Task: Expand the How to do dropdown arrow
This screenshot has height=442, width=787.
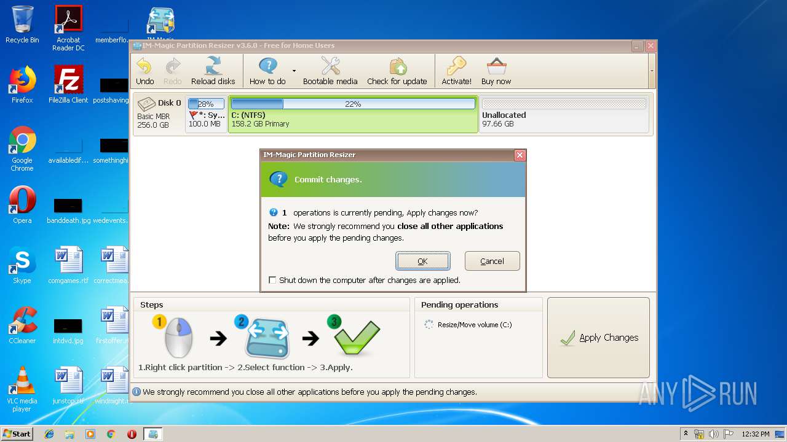Action: click(x=294, y=71)
